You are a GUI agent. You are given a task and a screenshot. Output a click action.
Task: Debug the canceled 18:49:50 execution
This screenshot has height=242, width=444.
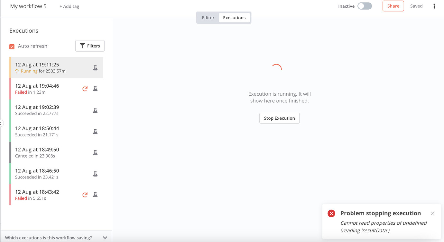[x=95, y=152]
